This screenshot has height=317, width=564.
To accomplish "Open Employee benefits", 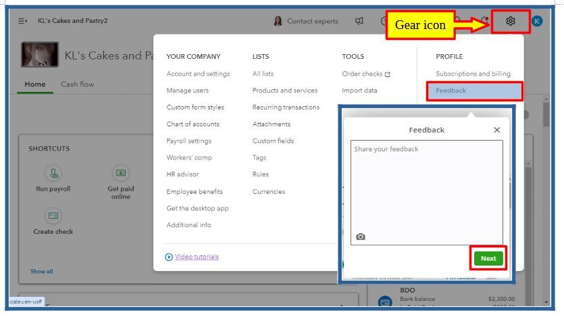I will [x=195, y=191].
